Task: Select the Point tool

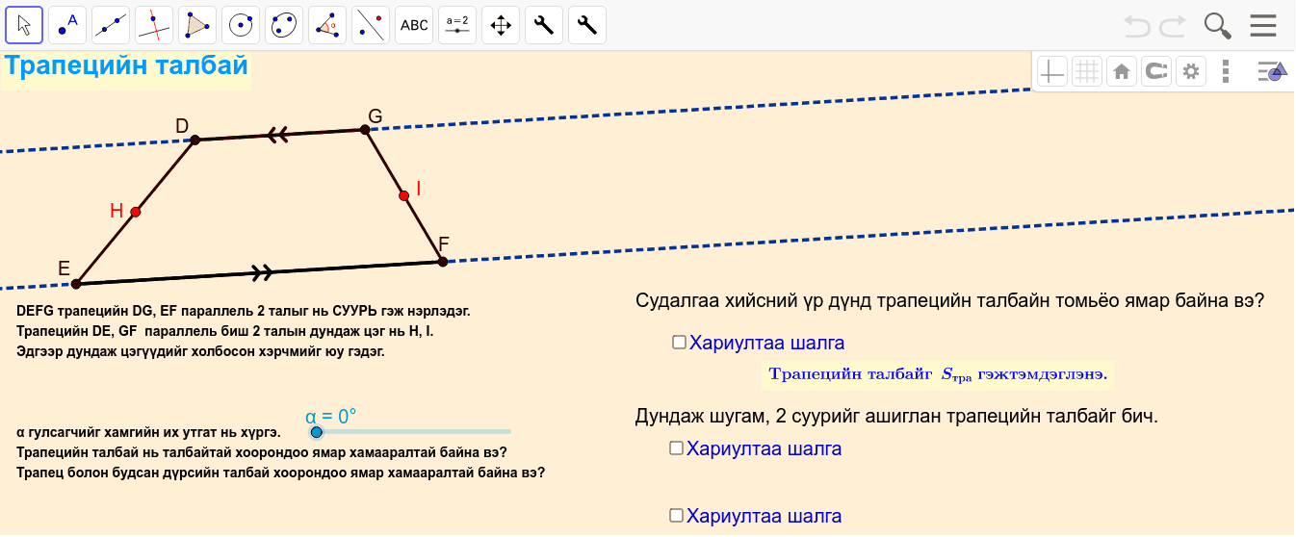Action: (x=67, y=25)
